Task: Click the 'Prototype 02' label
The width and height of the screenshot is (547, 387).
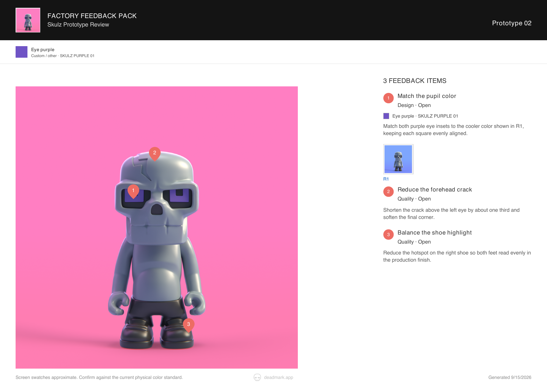Action: point(512,23)
